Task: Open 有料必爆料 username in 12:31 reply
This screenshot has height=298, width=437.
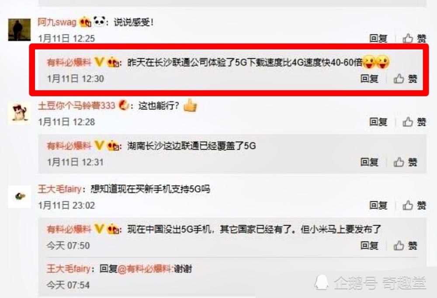Action: pos(69,146)
